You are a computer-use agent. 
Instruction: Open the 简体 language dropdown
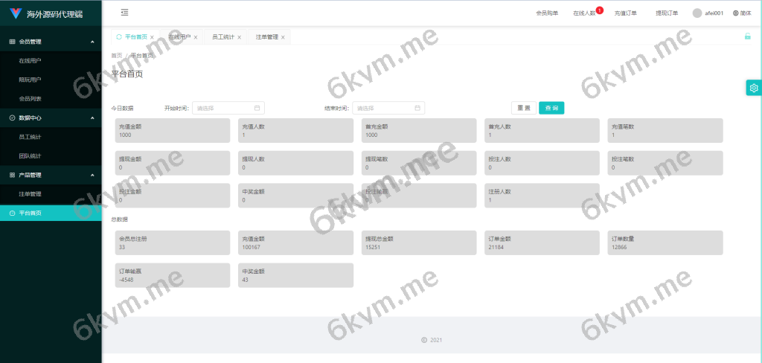point(742,13)
